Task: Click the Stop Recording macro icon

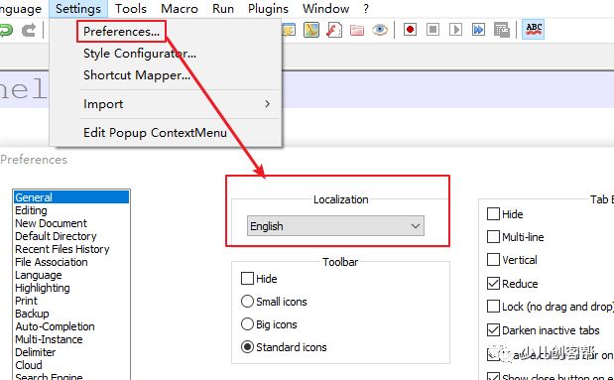Action: pyautogui.click(x=432, y=30)
